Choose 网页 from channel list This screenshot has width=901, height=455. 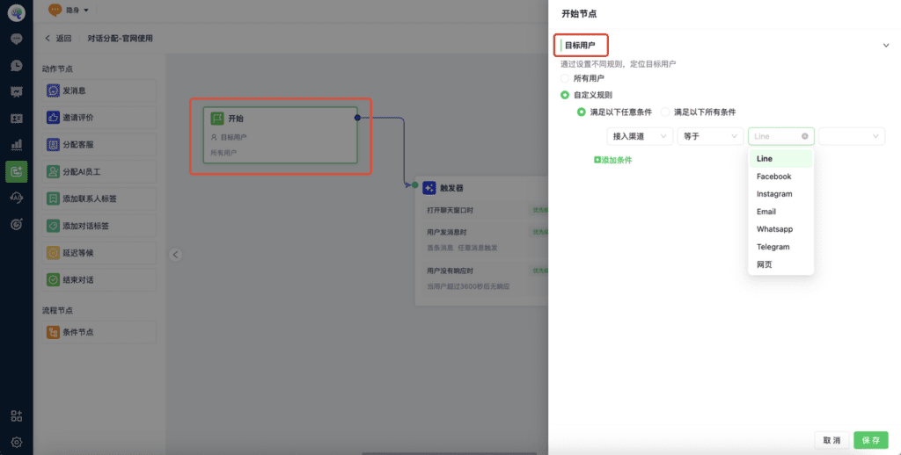coord(781,264)
